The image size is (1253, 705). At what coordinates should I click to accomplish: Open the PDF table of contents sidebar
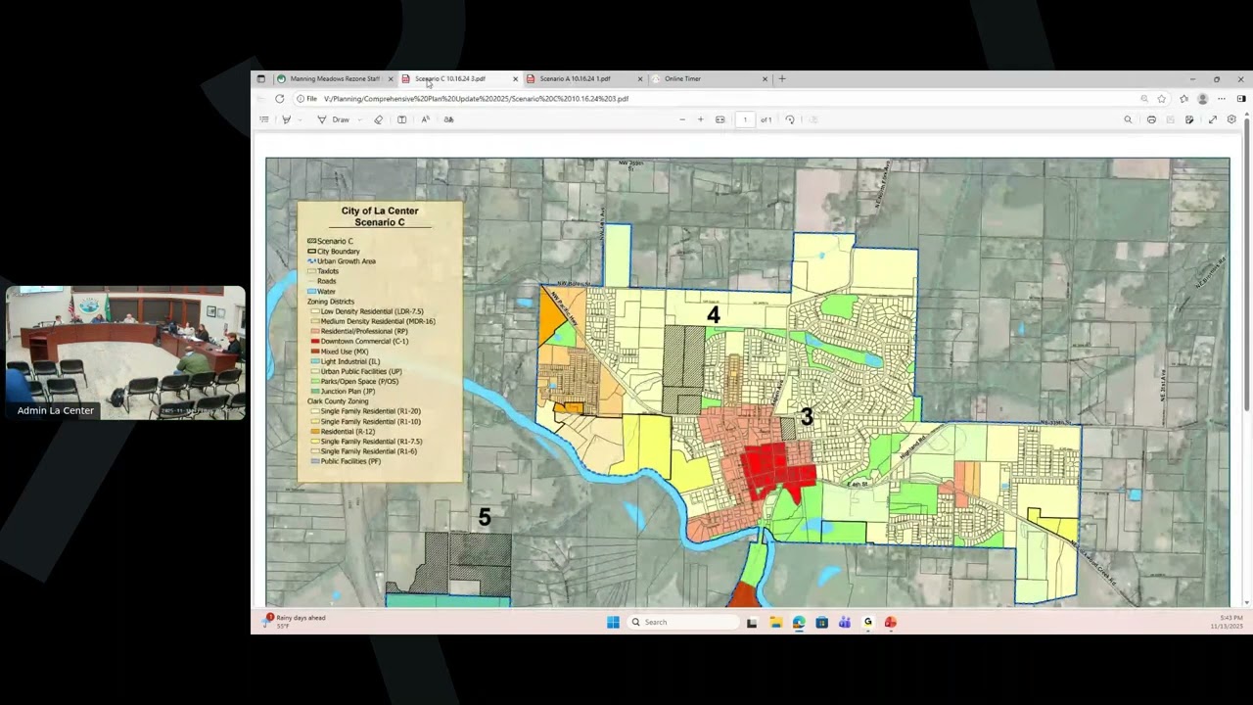(x=263, y=119)
